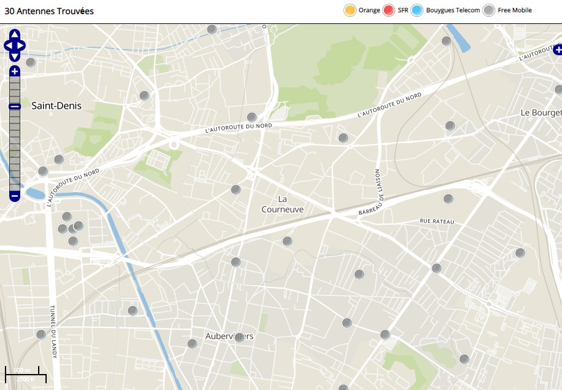
Task: Click the zoom slider handle
Action: click(x=15, y=107)
